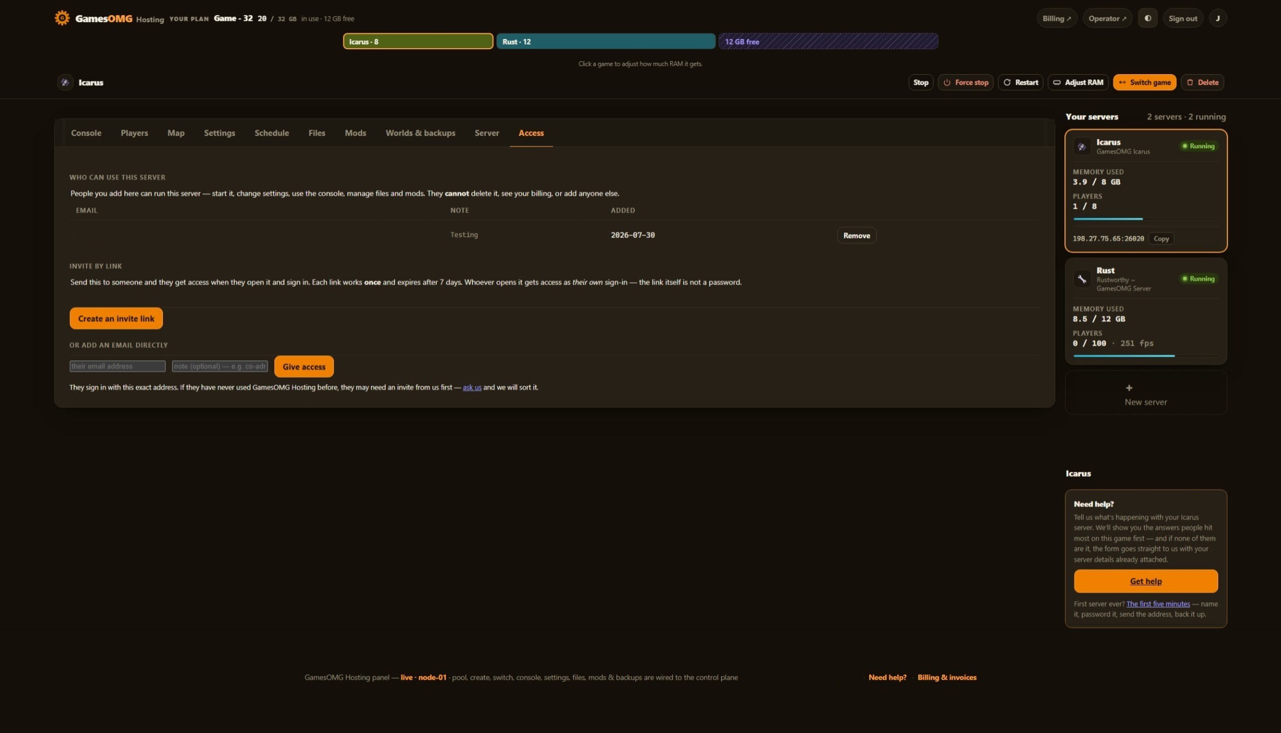Focus the email address input field
Image resolution: width=1281 pixels, height=733 pixels.
[x=118, y=366]
